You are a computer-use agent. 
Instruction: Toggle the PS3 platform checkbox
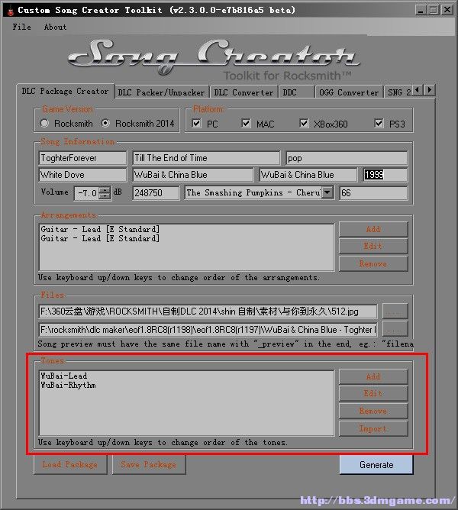tap(379, 123)
